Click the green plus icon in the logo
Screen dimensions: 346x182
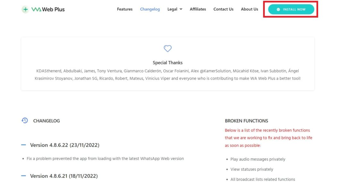point(25,9)
